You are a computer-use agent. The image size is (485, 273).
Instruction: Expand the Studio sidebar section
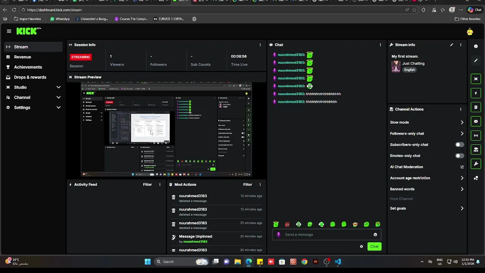pos(33,87)
